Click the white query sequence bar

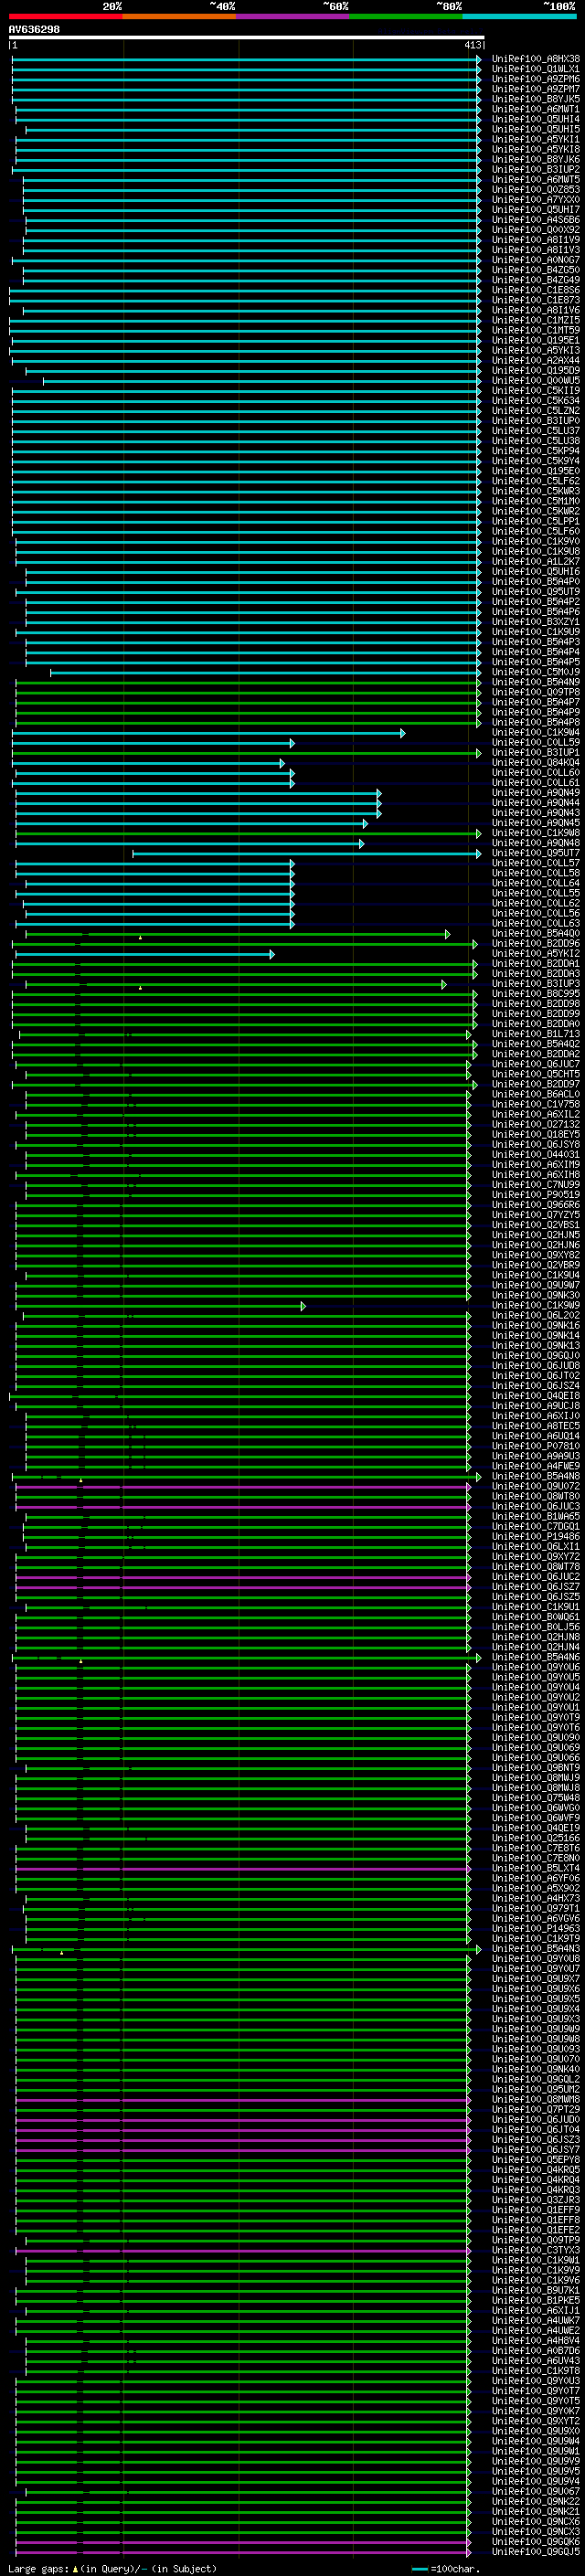click(x=246, y=38)
